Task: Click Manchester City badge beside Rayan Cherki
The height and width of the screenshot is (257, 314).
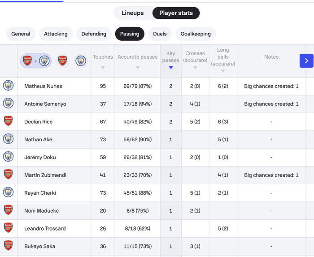Action: [x=8, y=192]
